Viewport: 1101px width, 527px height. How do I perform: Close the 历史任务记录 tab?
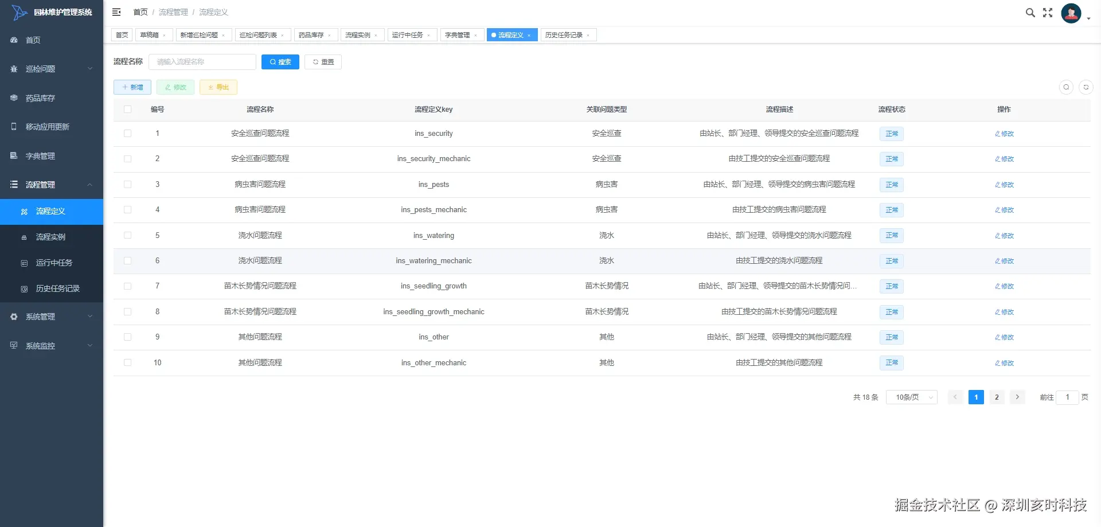pos(588,36)
